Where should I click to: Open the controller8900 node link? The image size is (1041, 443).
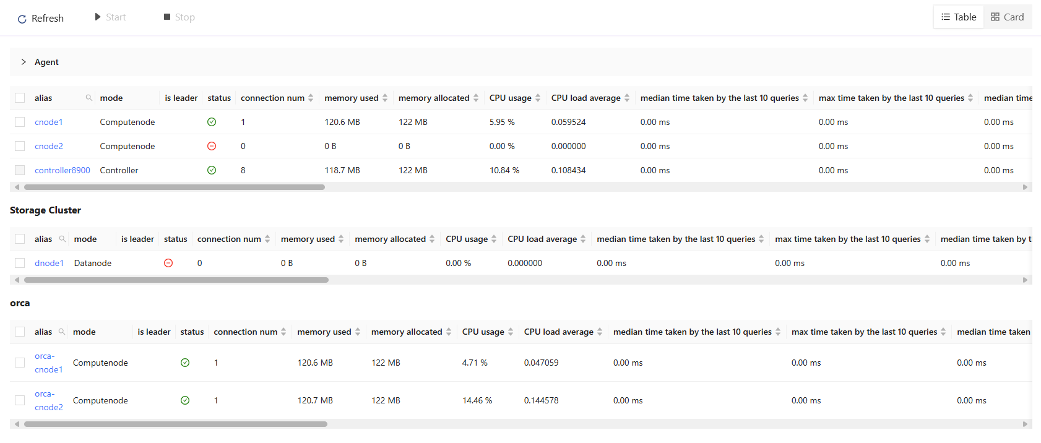coord(63,170)
